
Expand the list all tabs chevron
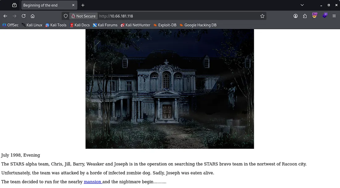coord(302,5)
